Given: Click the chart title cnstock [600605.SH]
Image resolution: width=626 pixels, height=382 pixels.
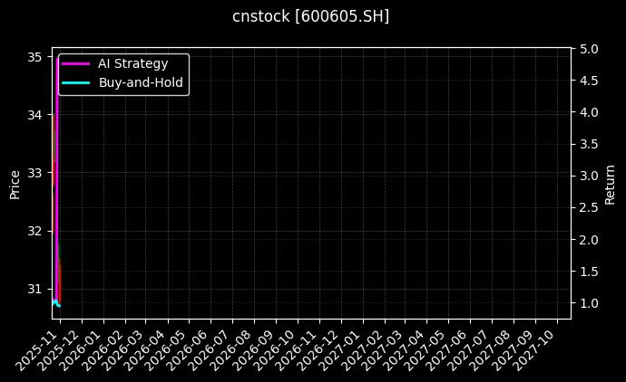Looking at the screenshot, I should click(311, 16).
